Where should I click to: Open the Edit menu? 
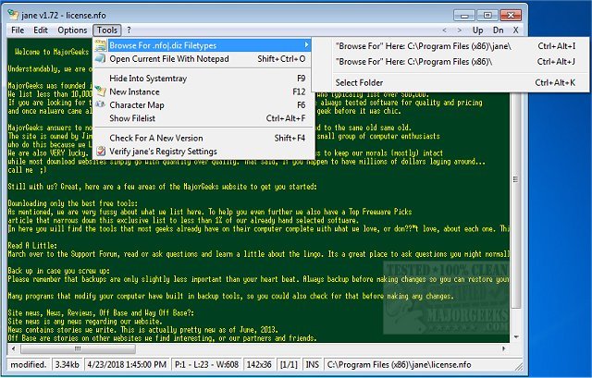[x=41, y=30]
